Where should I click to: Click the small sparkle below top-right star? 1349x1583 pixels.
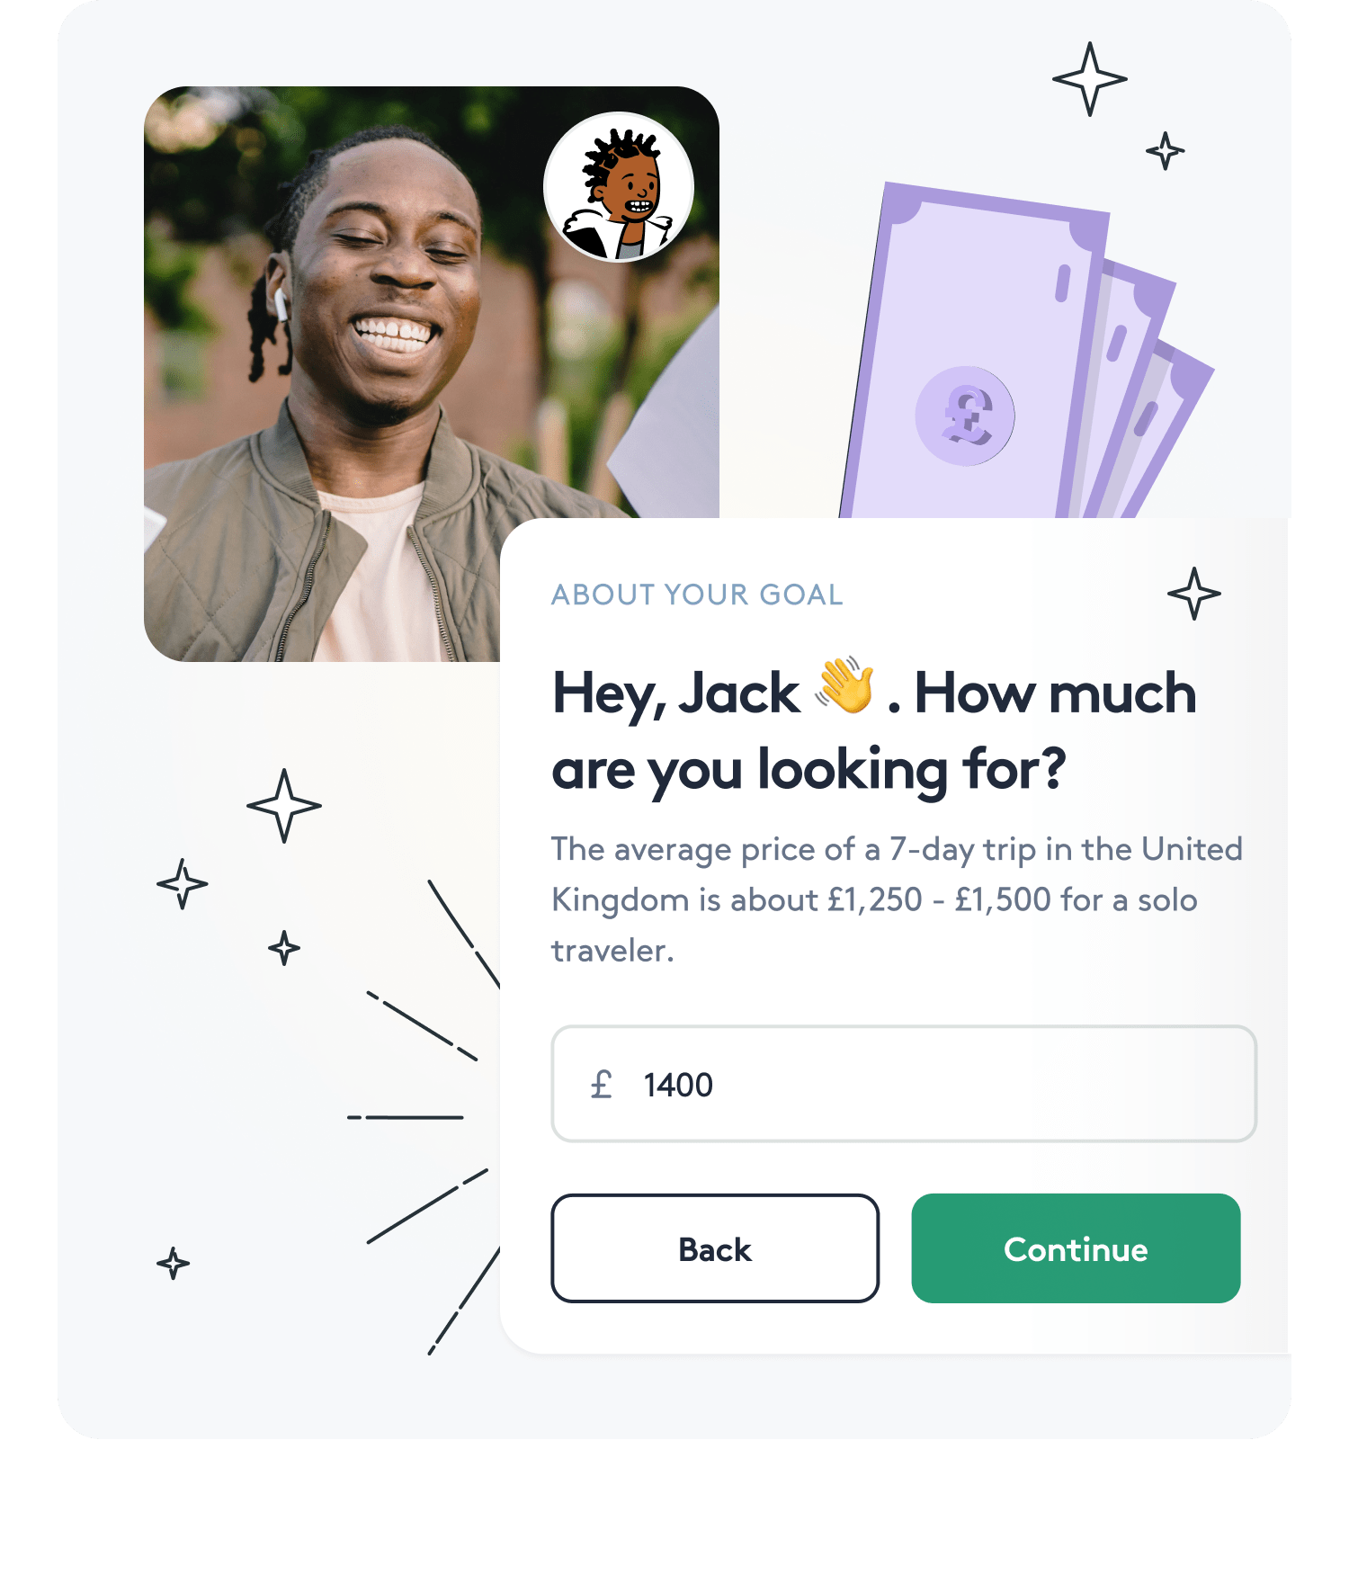pos(1166,151)
